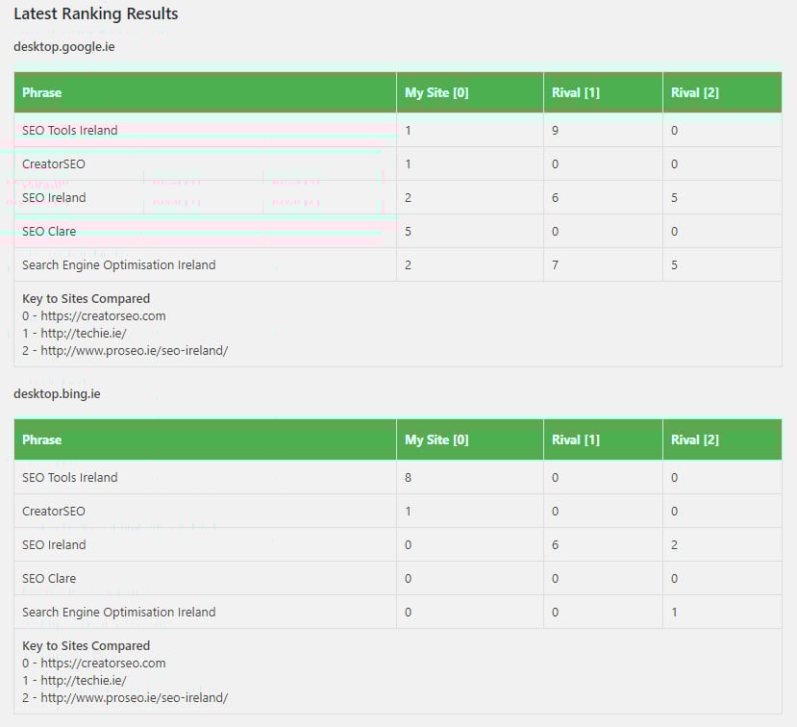Select the ranking value 8 for SEO Tools Ireland on Bing
Image resolution: width=797 pixels, height=727 pixels.
407,477
